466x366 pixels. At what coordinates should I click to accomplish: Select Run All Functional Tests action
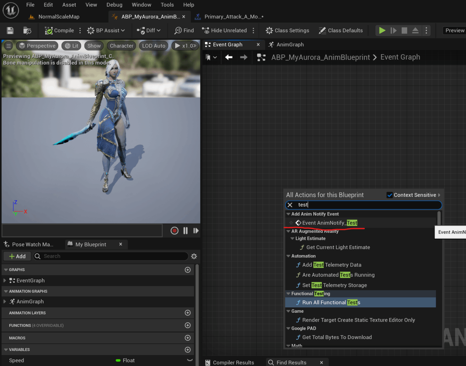(x=360, y=302)
